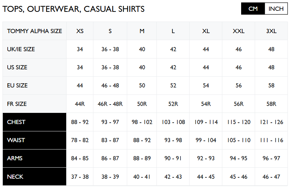Click the Tops, Outerwear, Casual Shirts heading
The width and height of the screenshot is (307, 192).
(x=74, y=9)
